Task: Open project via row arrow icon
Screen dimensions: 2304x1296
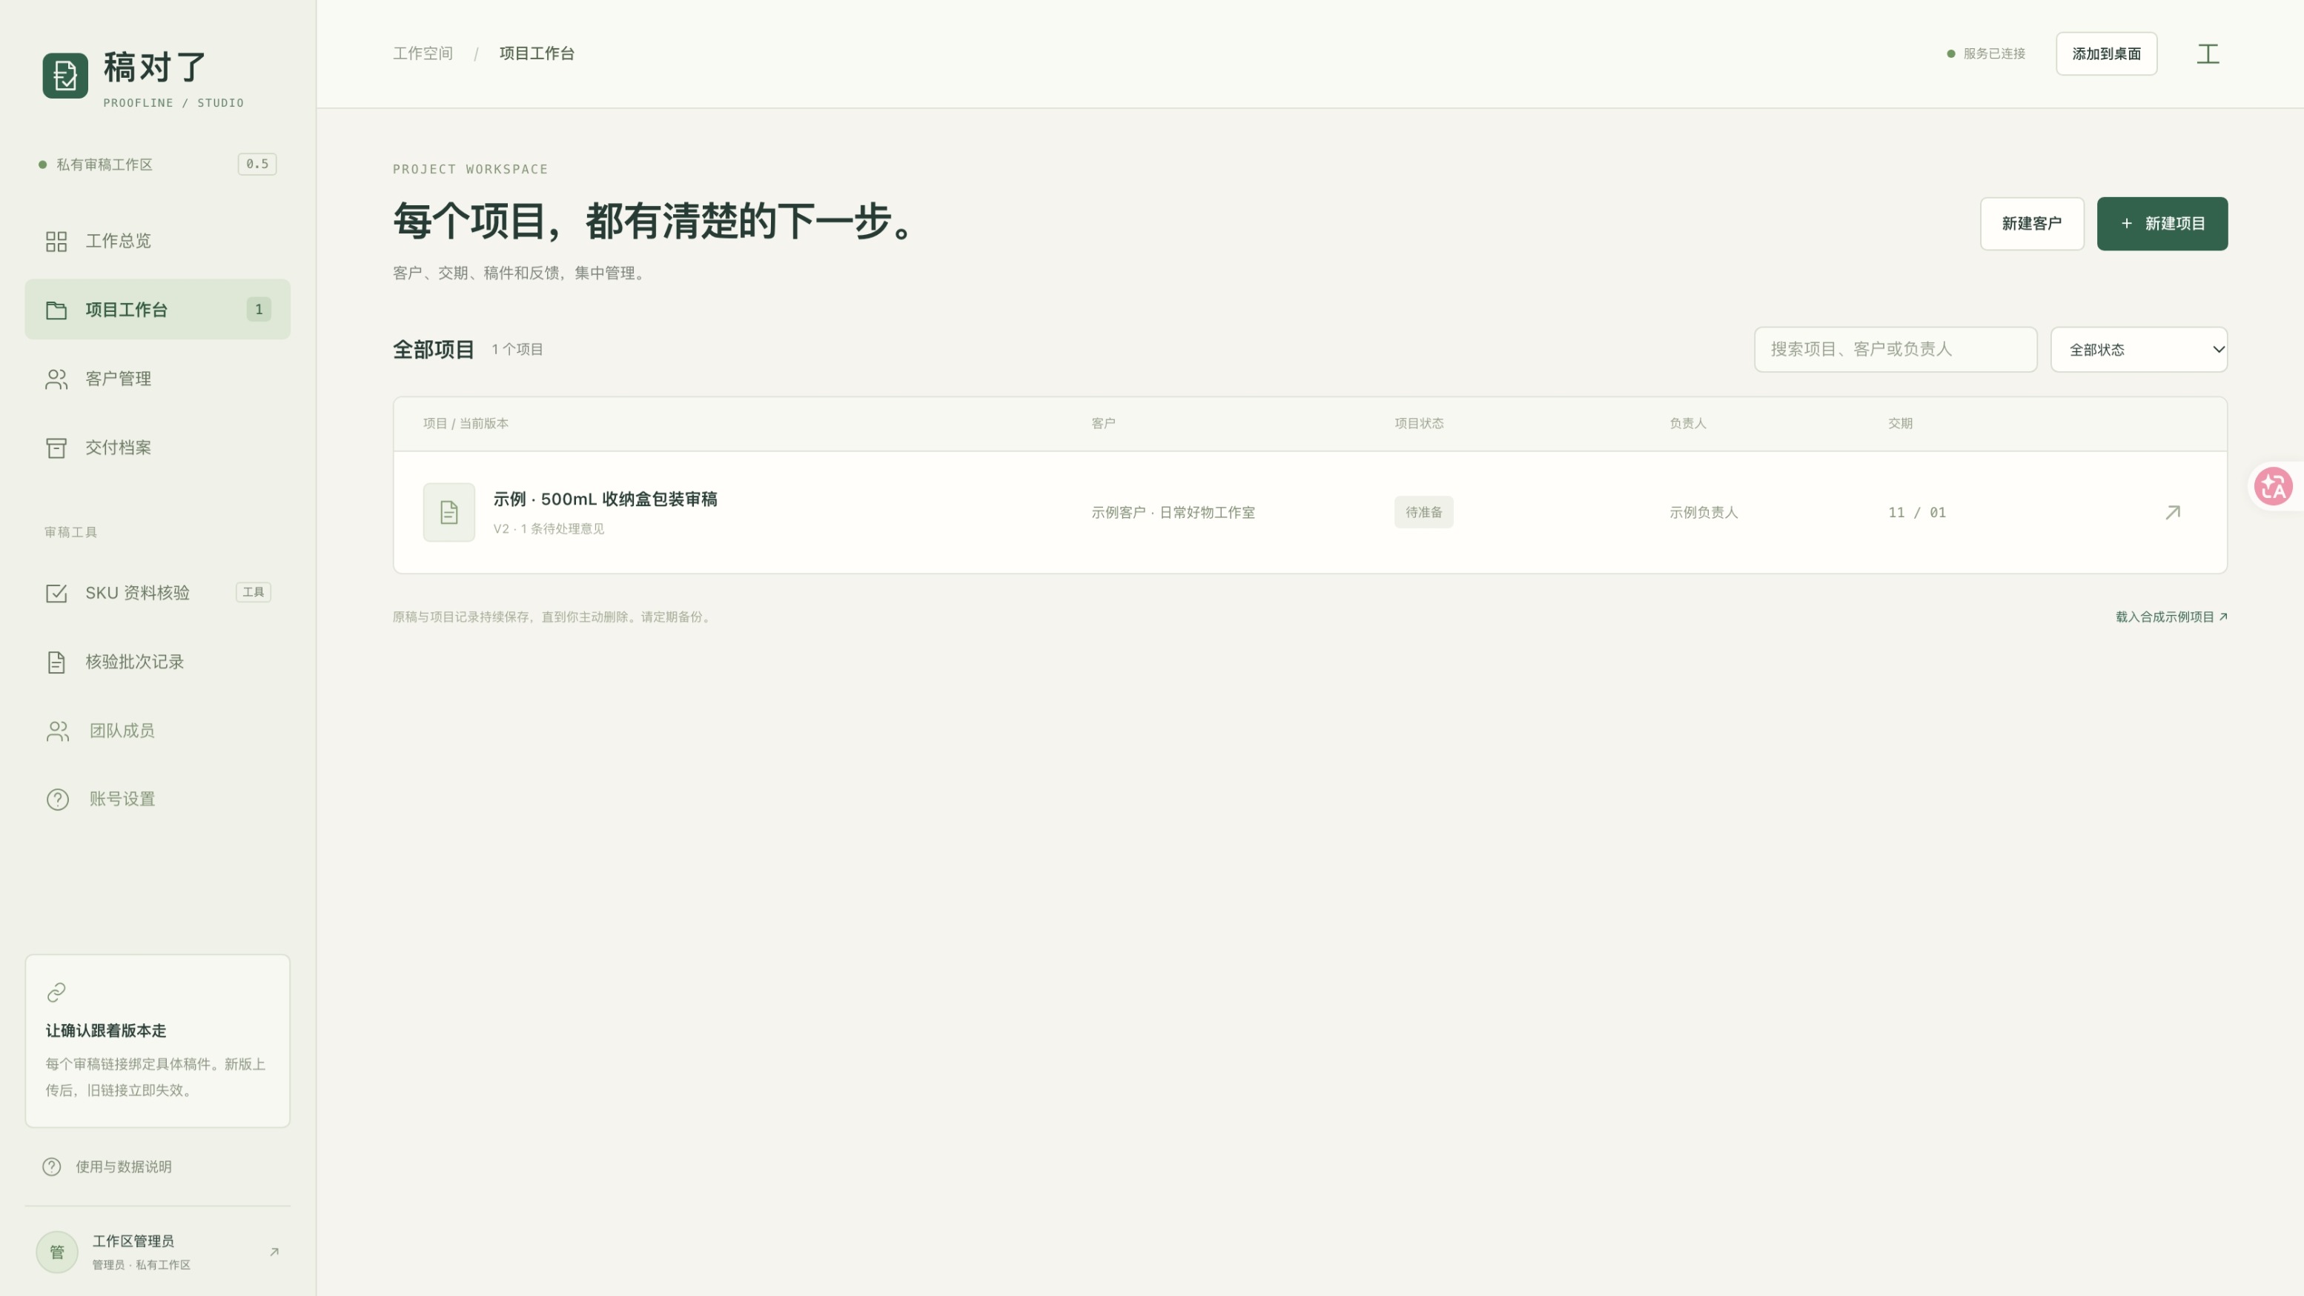Action: (2173, 512)
